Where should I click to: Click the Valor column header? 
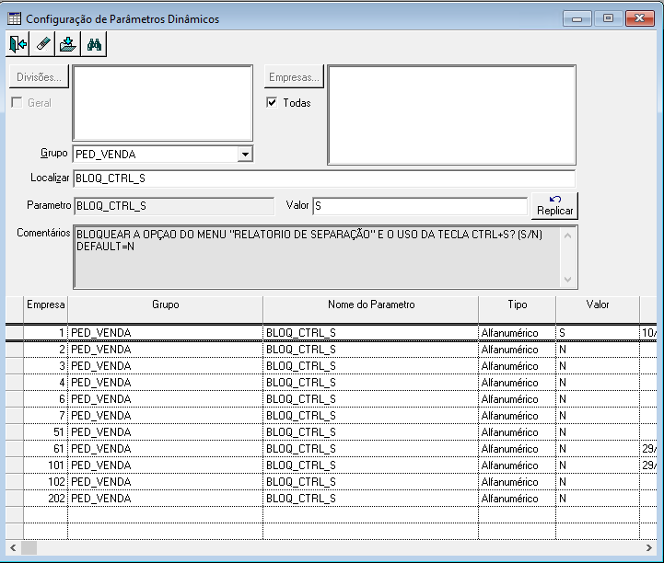(x=598, y=310)
